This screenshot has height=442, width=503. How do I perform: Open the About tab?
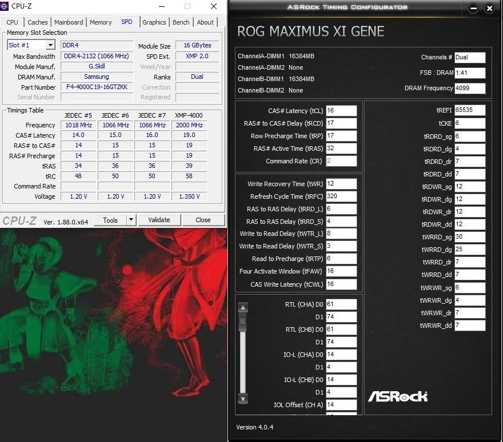point(205,22)
